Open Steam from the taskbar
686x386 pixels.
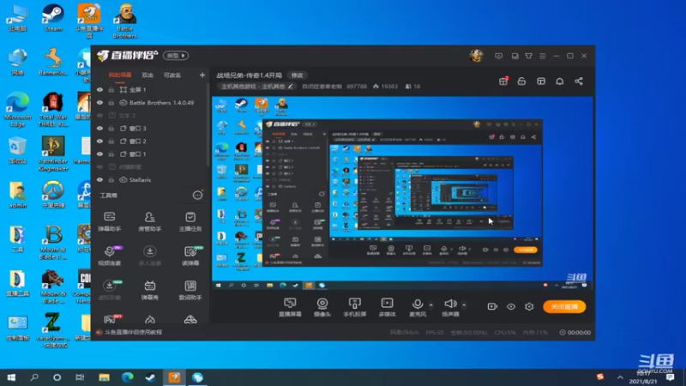[x=151, y=377]
